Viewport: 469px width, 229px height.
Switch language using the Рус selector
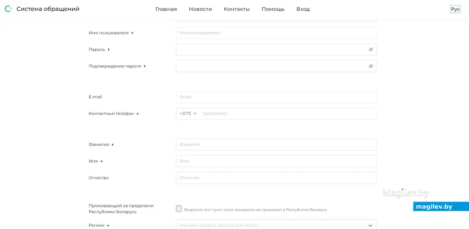point(455,9)
